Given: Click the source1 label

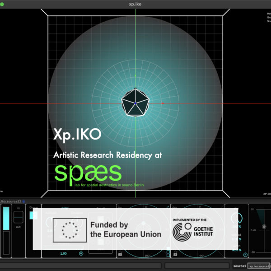Looking at the screenshot, I should 239,266.
